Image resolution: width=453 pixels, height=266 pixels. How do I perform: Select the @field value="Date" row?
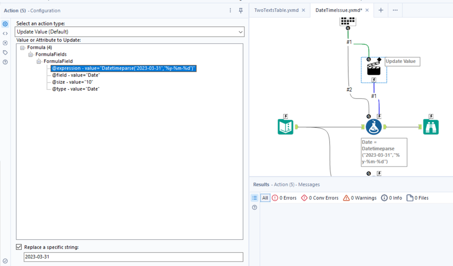pyautogui.click(x=76, y=75)
